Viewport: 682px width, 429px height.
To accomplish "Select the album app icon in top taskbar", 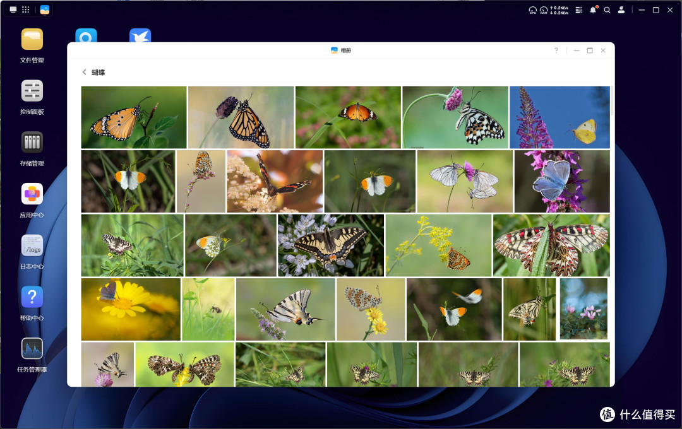I will (x=45, y=9).
